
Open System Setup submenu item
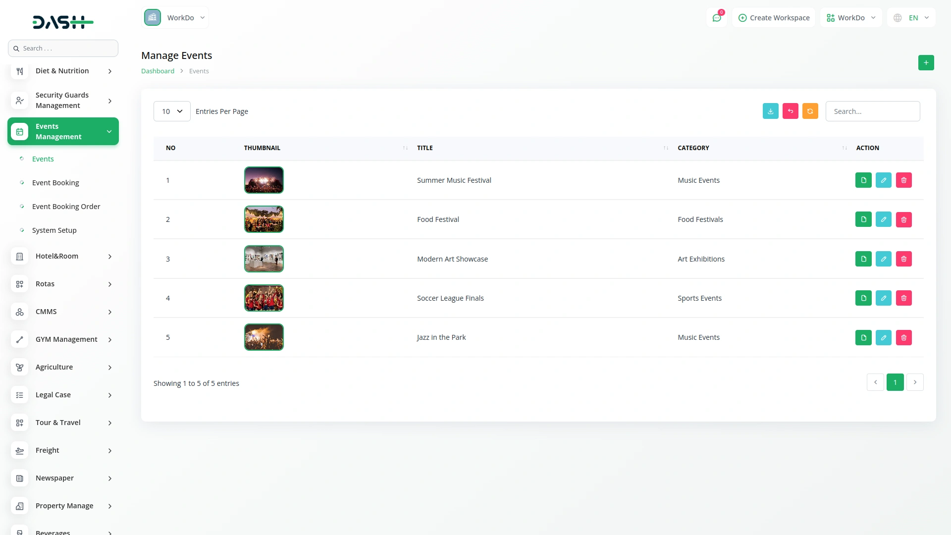54,230
